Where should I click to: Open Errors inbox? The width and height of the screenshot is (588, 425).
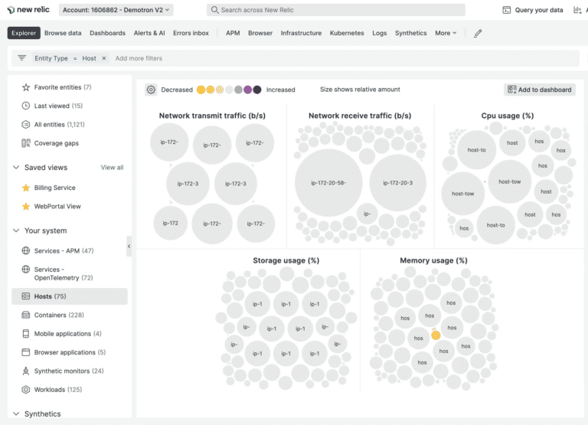[191, 33]
